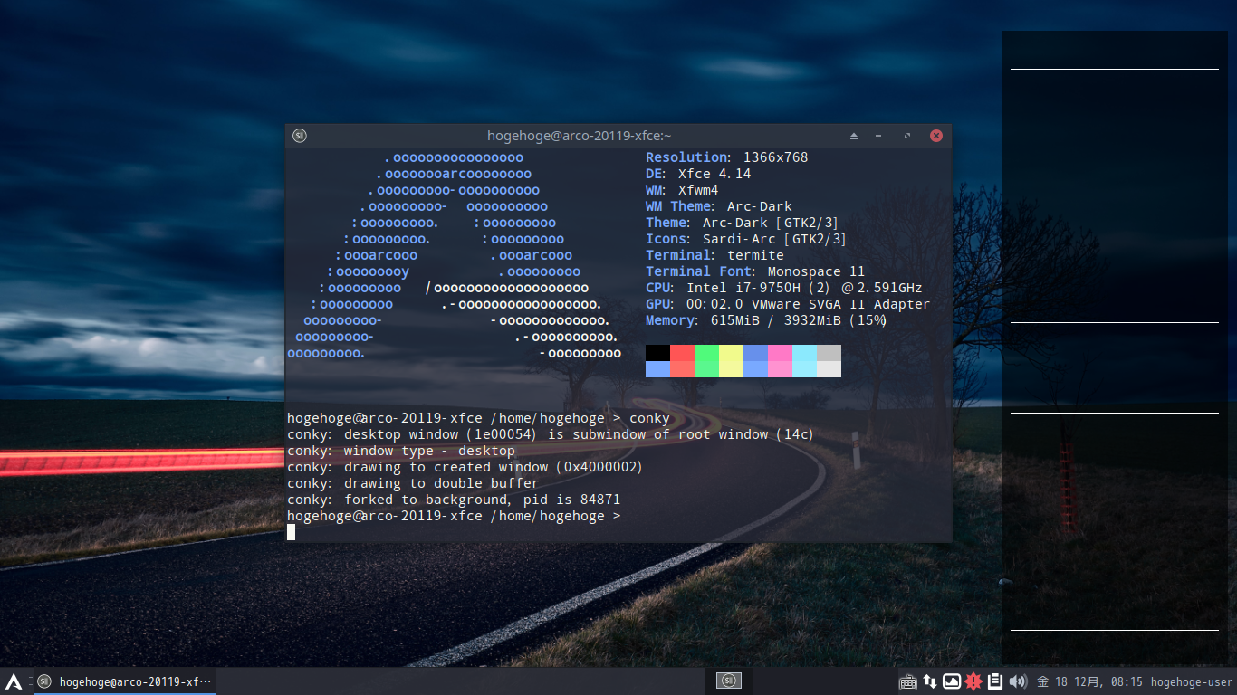Click the 'drawing to double buffer' line
1237x695 pixels.
coord(413,483)
